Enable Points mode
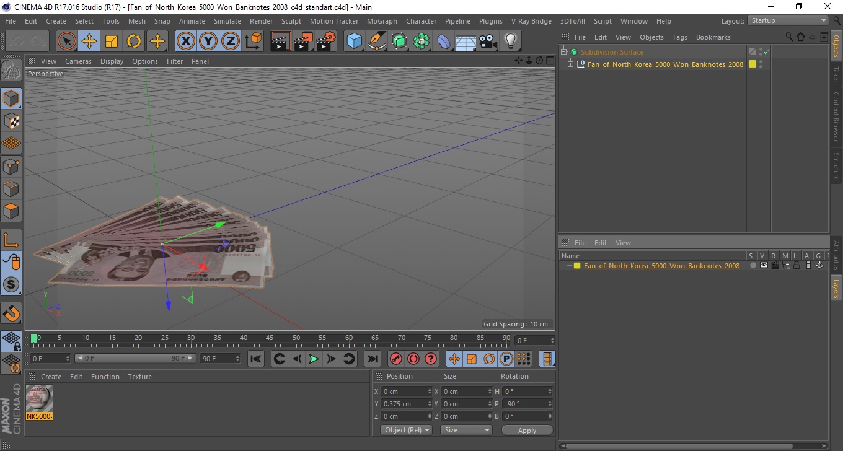The height and width of the screenshot is (451, 843). click(11, 166)
